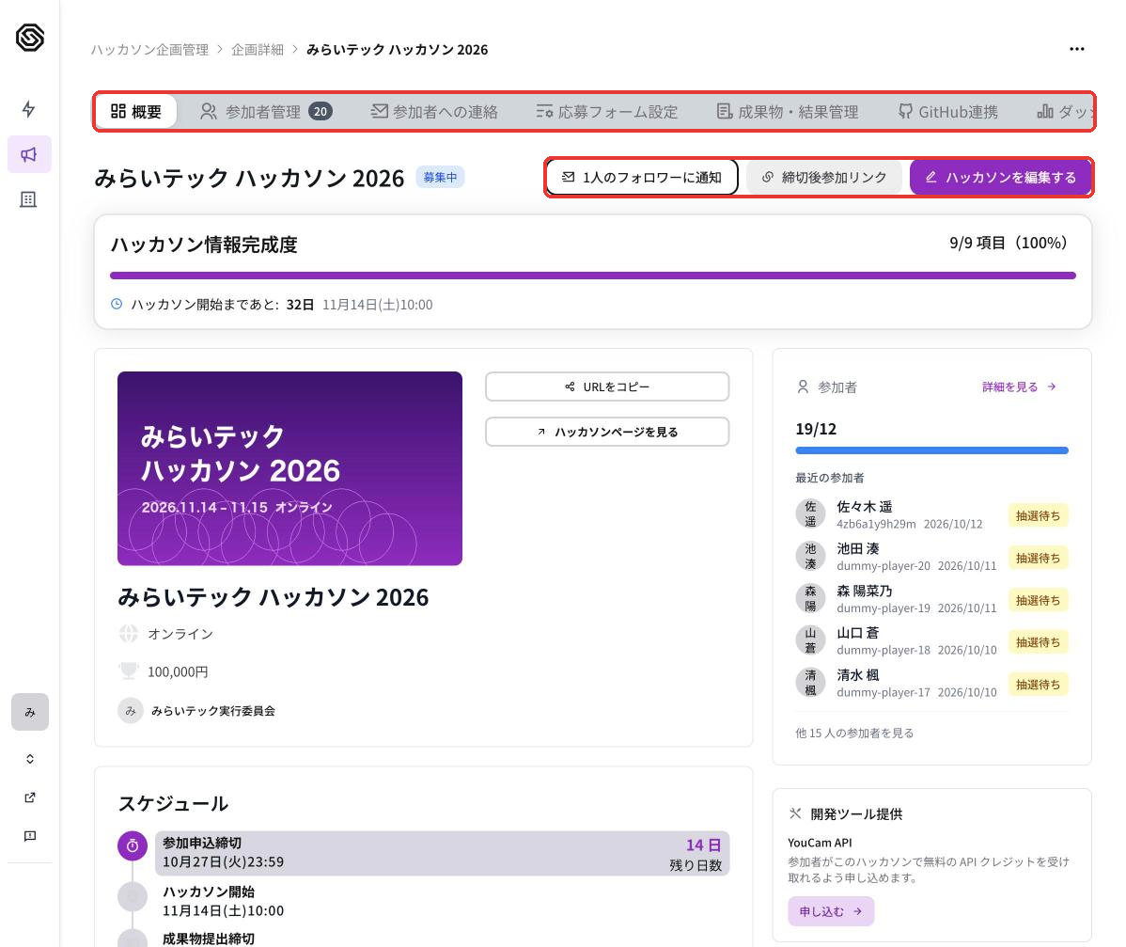
Task: Click 締切後参加リンク button
Action: (823, 178)
